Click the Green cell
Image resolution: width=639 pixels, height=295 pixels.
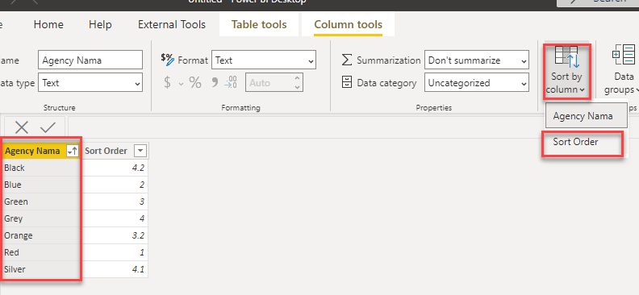click(x=41, y=202)
